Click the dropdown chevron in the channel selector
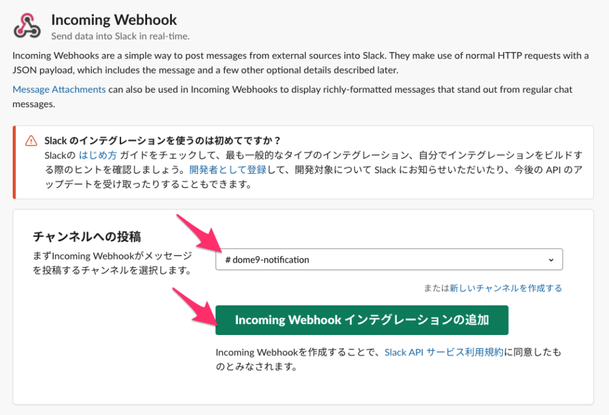609x415 pixels. 551,260
